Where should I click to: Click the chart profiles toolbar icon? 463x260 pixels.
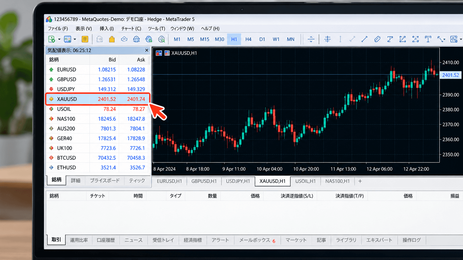(x=68, y=39)
